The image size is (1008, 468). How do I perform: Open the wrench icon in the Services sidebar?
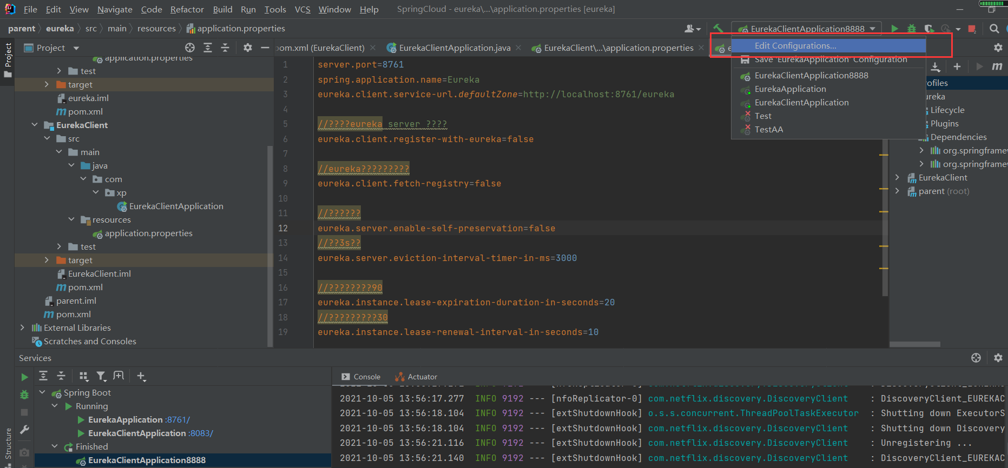pyautogui.click(x=24, y=430)
